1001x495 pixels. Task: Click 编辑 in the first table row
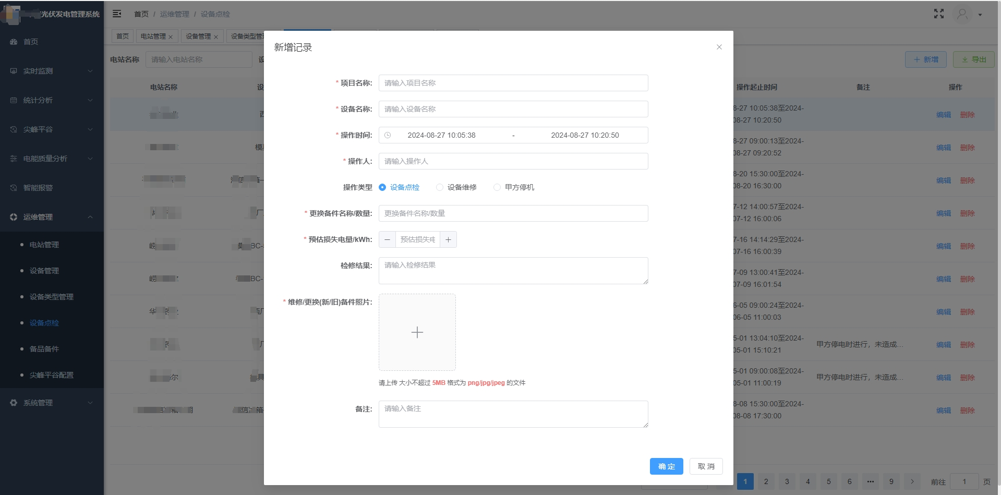[944, 115]
